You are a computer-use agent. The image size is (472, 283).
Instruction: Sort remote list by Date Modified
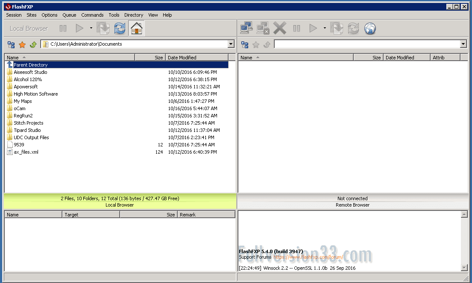point(407,58)
